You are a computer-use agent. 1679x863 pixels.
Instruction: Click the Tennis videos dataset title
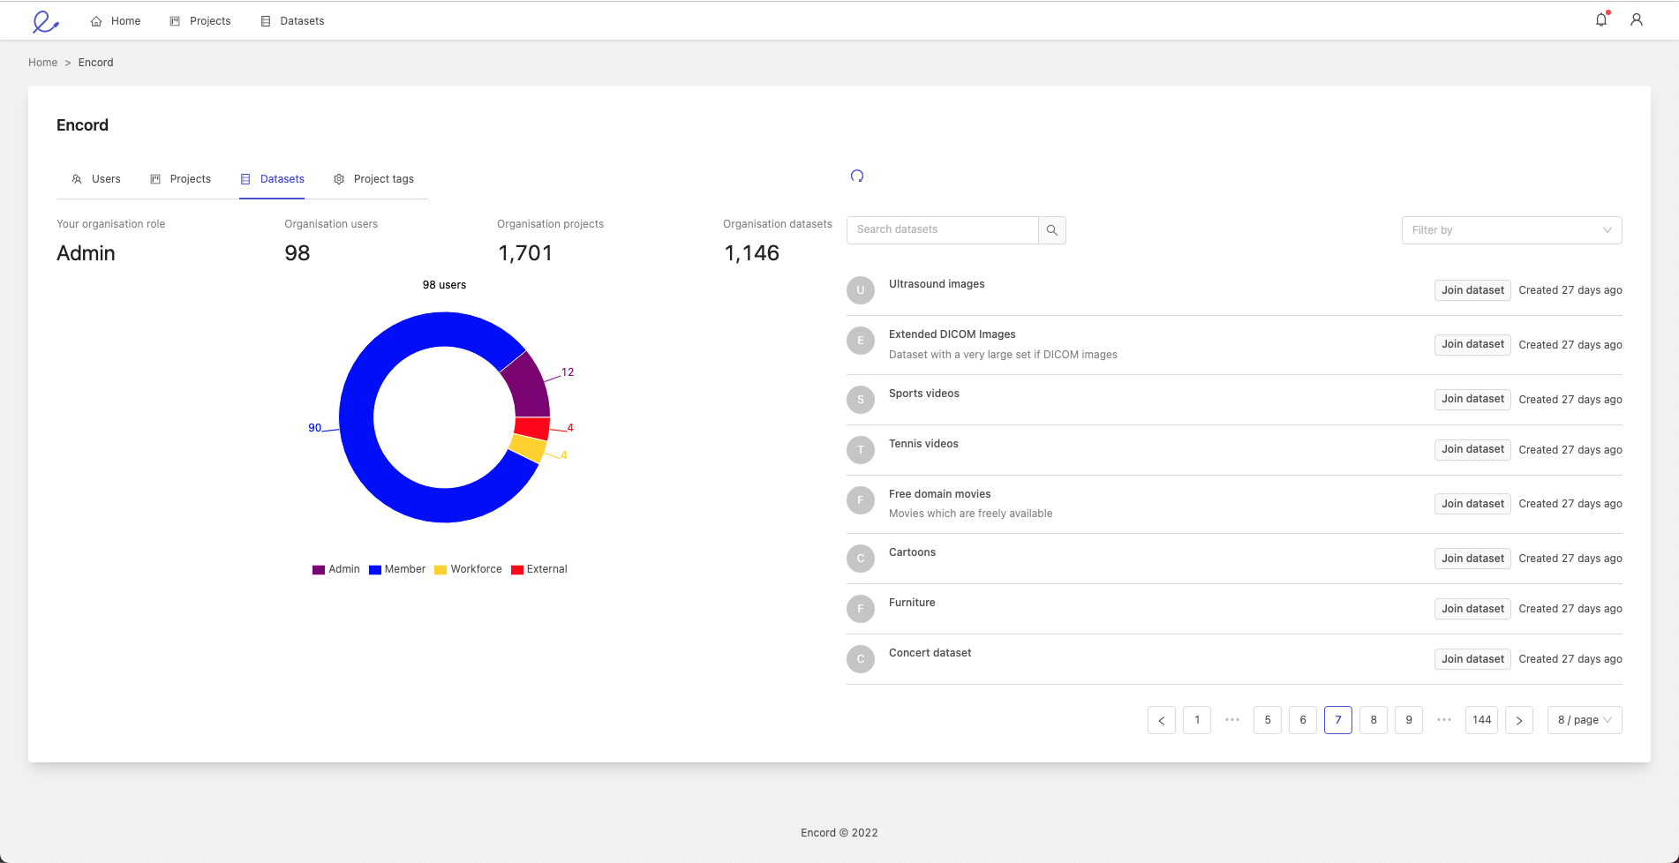coord(923,444)
